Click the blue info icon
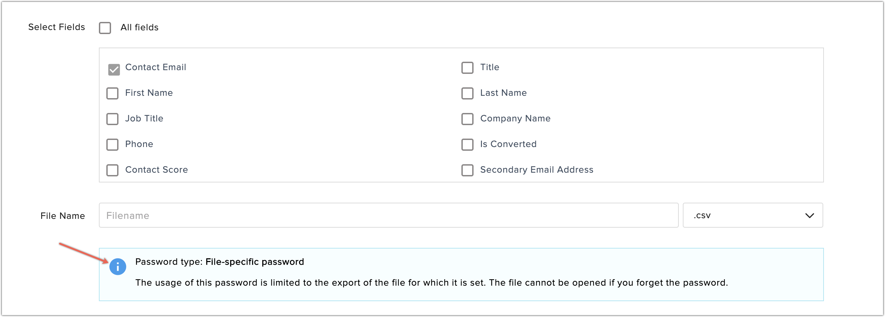 tap(117, 266)
